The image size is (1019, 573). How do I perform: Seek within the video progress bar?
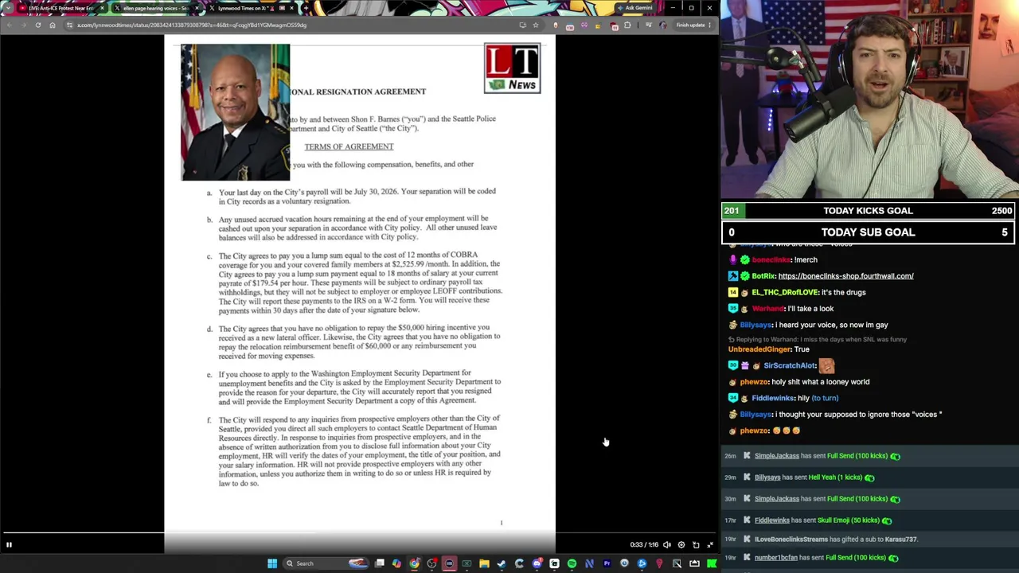tap(360, 534)
